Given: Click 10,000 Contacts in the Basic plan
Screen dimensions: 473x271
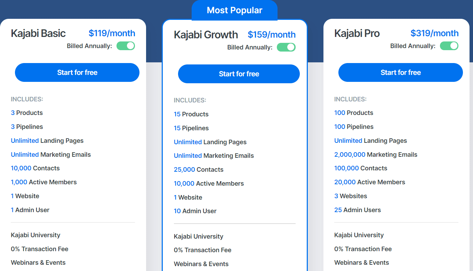Looking at the screenshot, I should 35,168.
